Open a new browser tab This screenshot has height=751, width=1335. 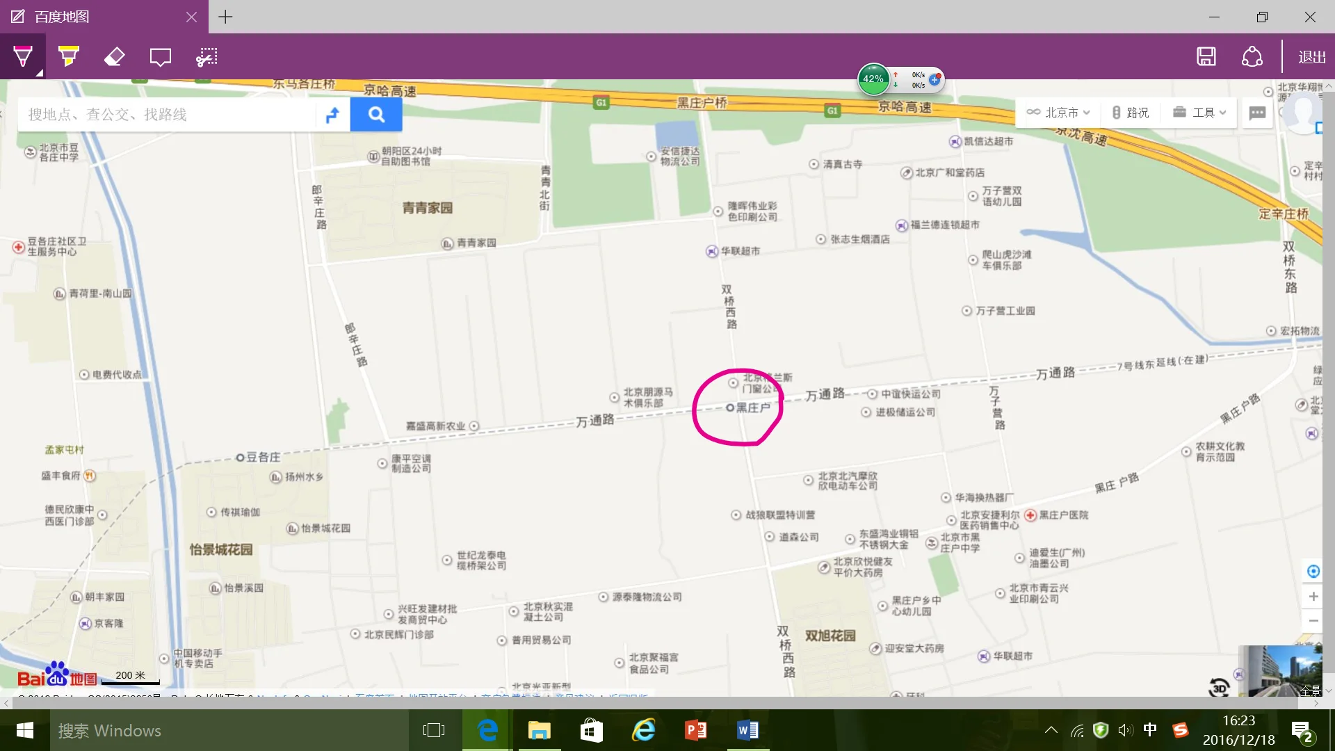pyautogui.click(x=225, y=16)
